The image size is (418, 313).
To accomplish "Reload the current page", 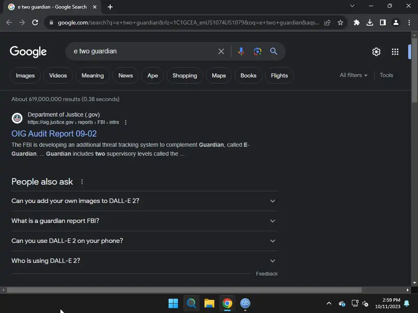I will 35,23.
